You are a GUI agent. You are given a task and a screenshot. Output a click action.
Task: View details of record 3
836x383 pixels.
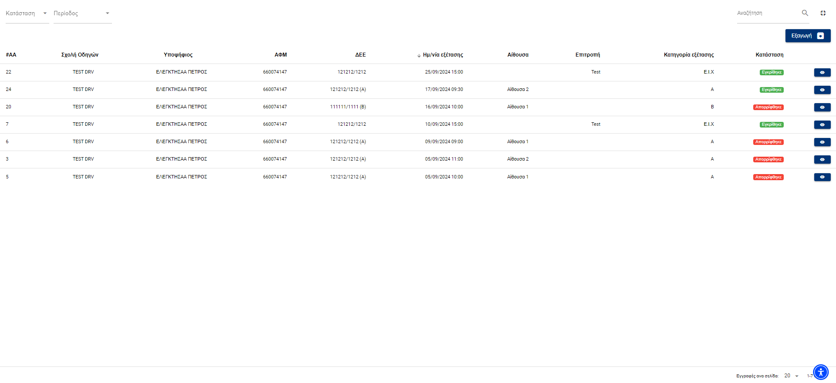pyautogui.click(x=822, y=159)
